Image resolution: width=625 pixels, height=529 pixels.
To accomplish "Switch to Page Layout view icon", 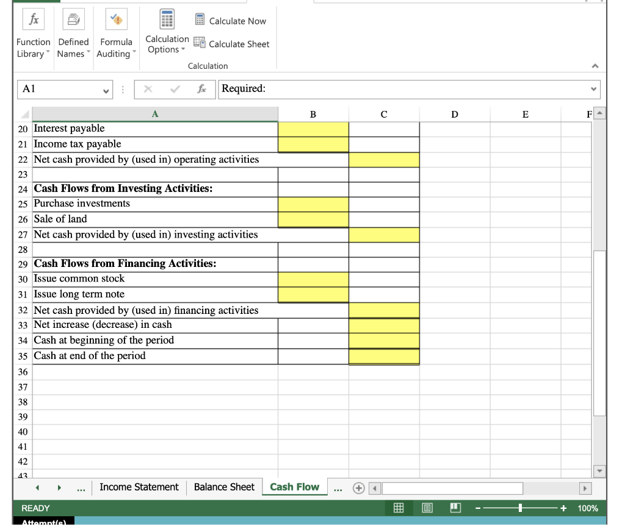I will tap(427, 508).
